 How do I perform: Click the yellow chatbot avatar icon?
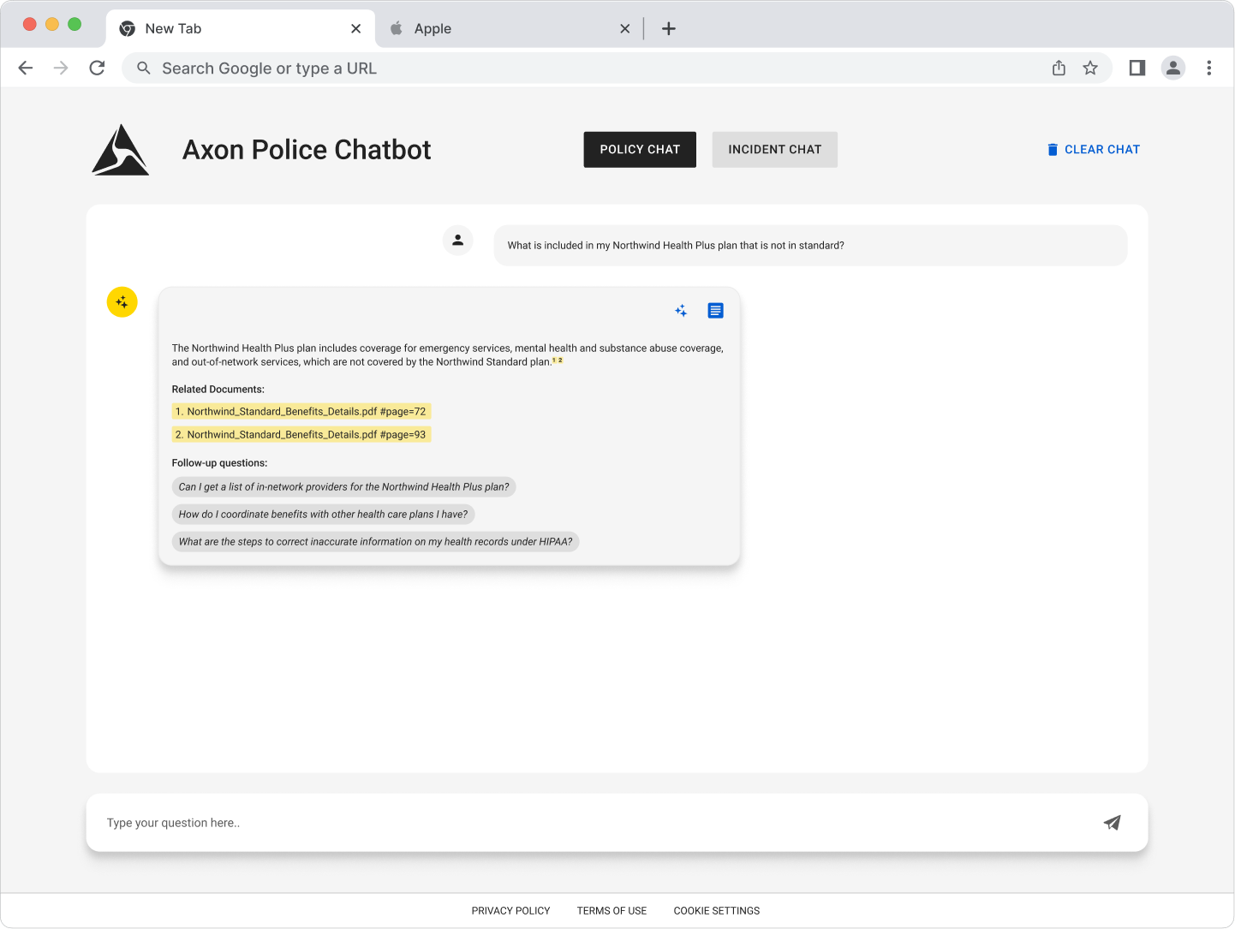pyautogui.click(x=122, y=302)
